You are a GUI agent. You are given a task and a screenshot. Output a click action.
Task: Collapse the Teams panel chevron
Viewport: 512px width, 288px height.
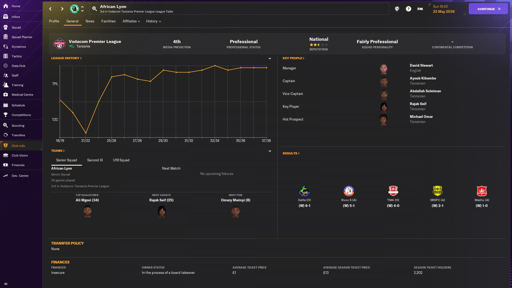click(x=270, y=151)
